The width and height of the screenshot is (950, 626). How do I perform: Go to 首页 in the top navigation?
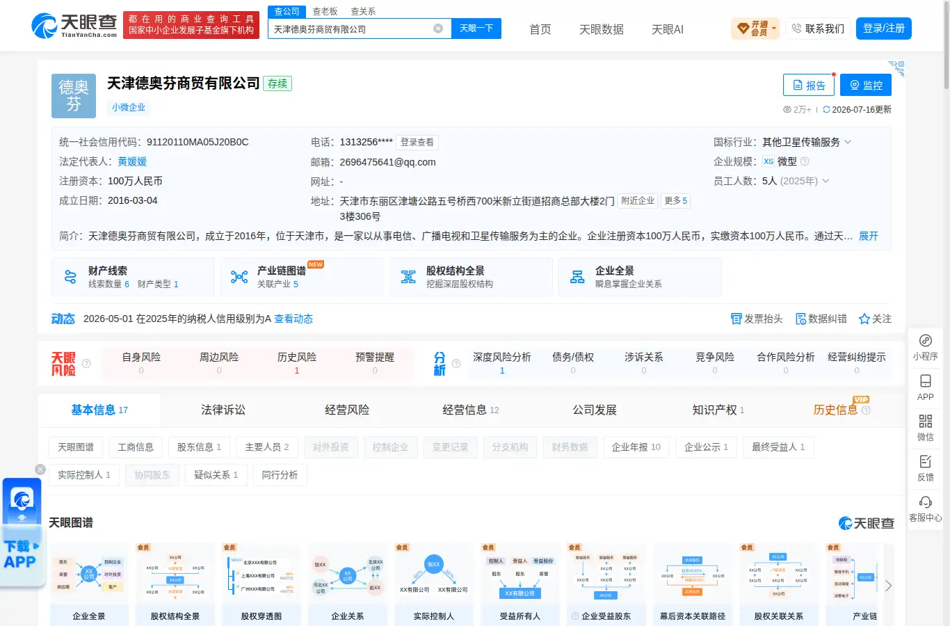tap(540, 29)
